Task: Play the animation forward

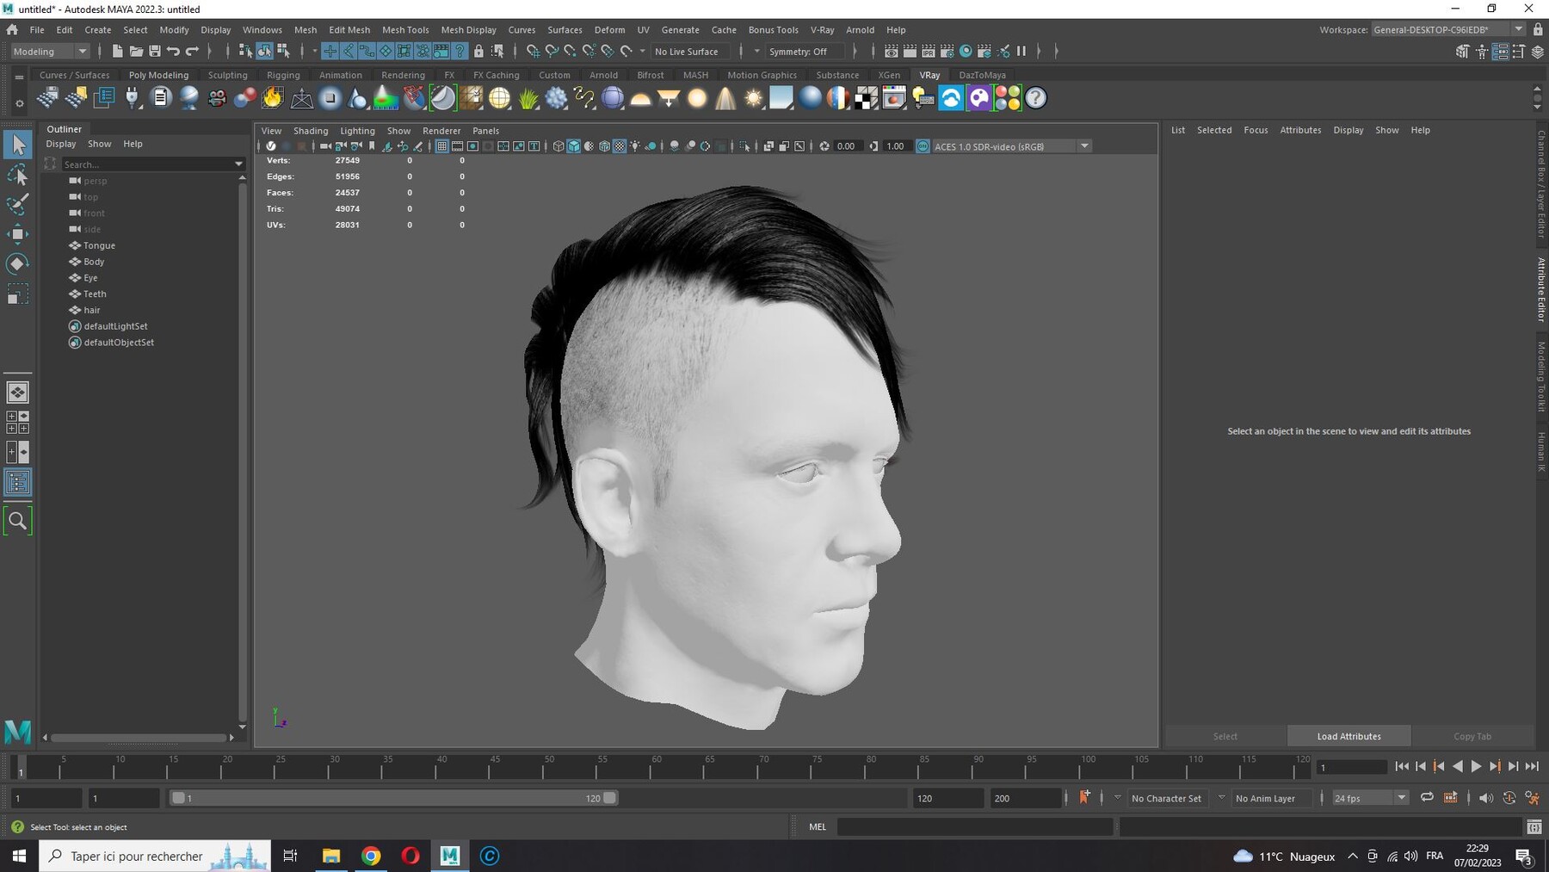Action: click(1476, 766)
